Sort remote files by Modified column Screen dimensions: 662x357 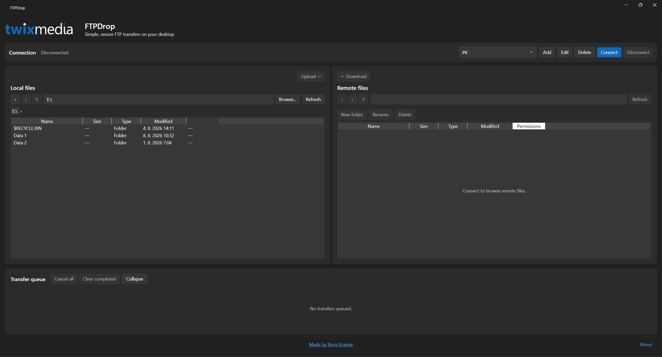490,126
